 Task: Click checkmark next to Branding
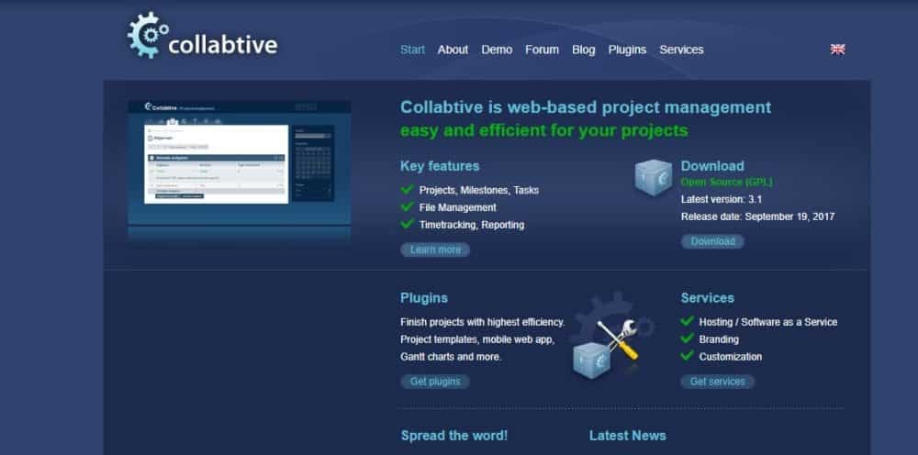(687, 338)
